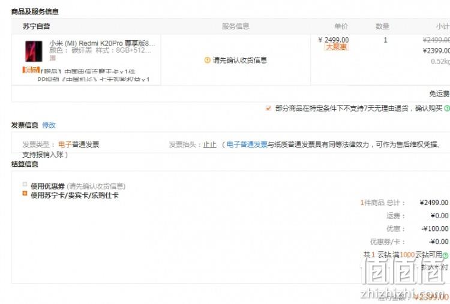
Task: Click the 大聚惠 promotion tag
Action: coord(337,47)
